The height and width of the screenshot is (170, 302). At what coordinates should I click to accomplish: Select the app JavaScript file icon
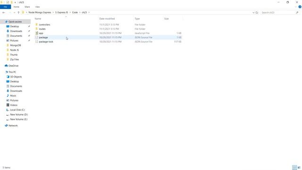(x=37, y=33)
